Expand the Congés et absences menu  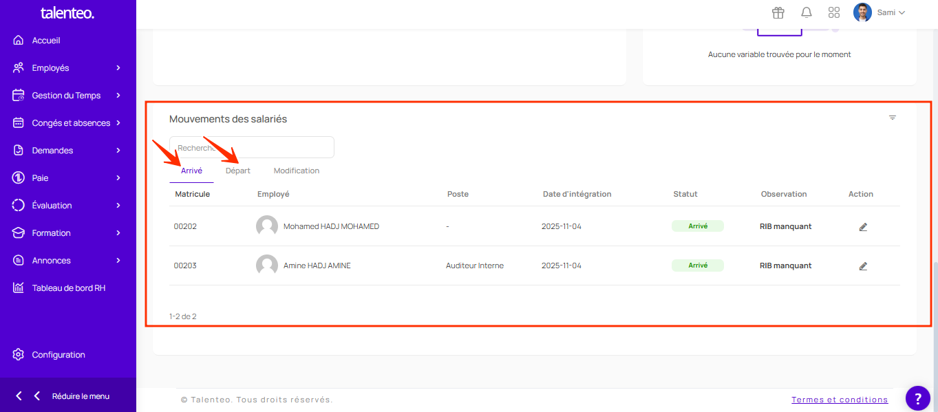click(67, 123)
